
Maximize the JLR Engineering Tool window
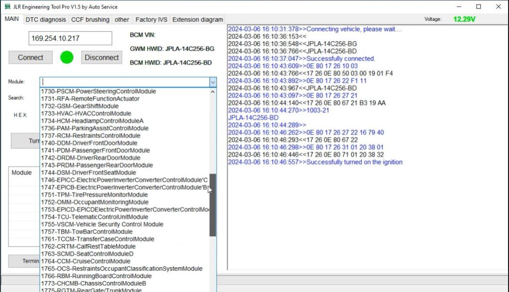[x=479, y=6]
